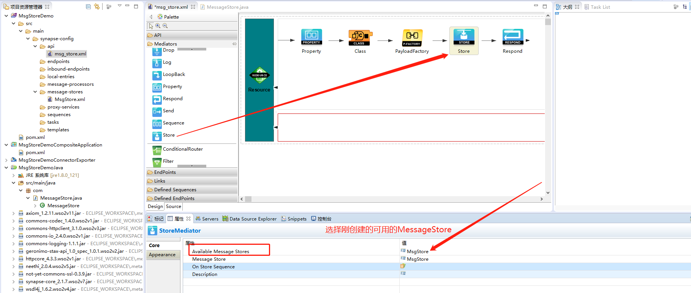Screen dimensions: 691x293
Task: Click the On Store Sequence property row
Action: (437, 267)
